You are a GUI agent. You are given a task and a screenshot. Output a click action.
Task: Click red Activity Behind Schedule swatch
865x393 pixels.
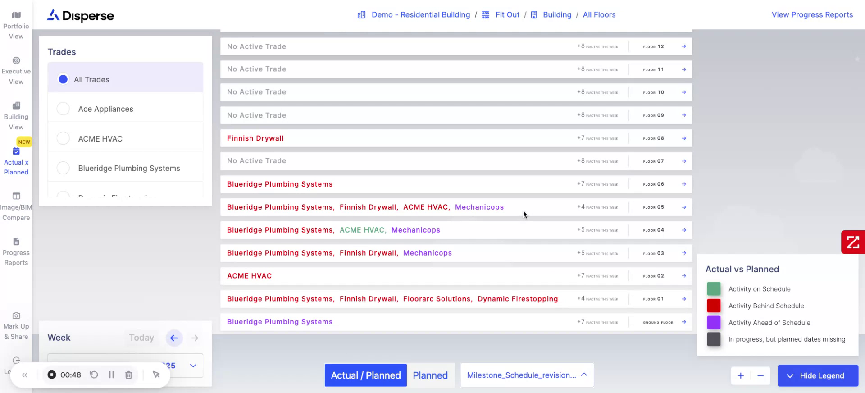[x=714, y=306]
